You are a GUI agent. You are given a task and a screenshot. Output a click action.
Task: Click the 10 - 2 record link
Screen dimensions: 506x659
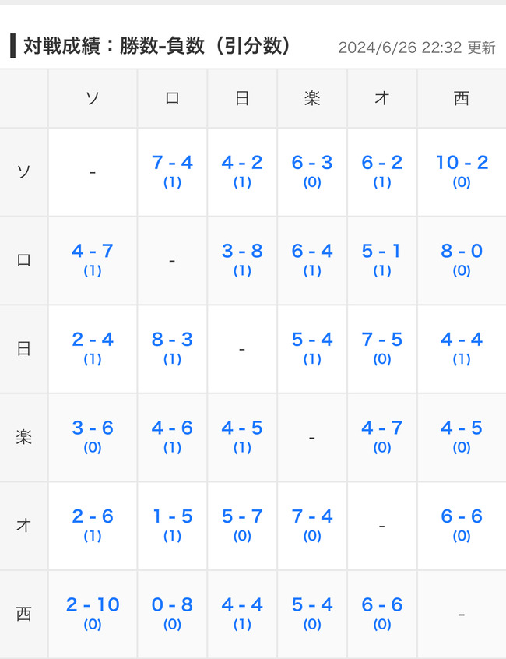click(x=462, y=163)
